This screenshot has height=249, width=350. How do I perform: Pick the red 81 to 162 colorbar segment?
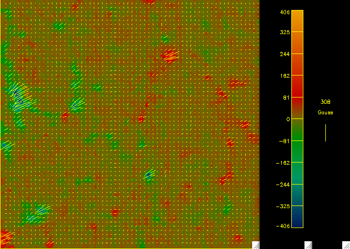point(297,86)
